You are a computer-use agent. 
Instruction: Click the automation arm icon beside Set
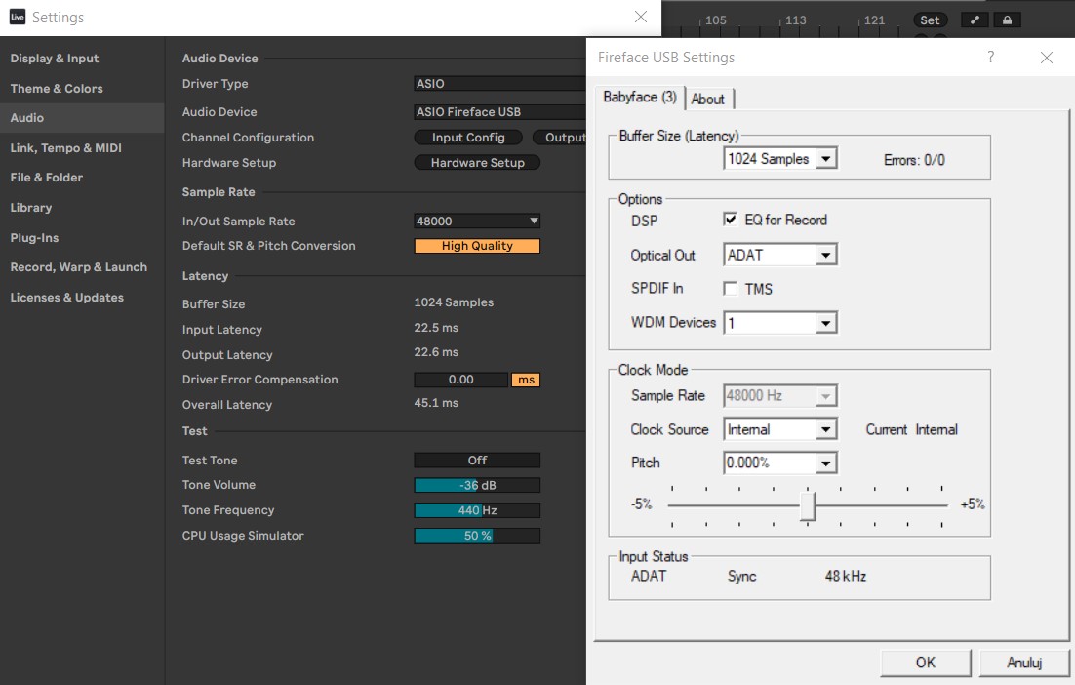(975, 20)
